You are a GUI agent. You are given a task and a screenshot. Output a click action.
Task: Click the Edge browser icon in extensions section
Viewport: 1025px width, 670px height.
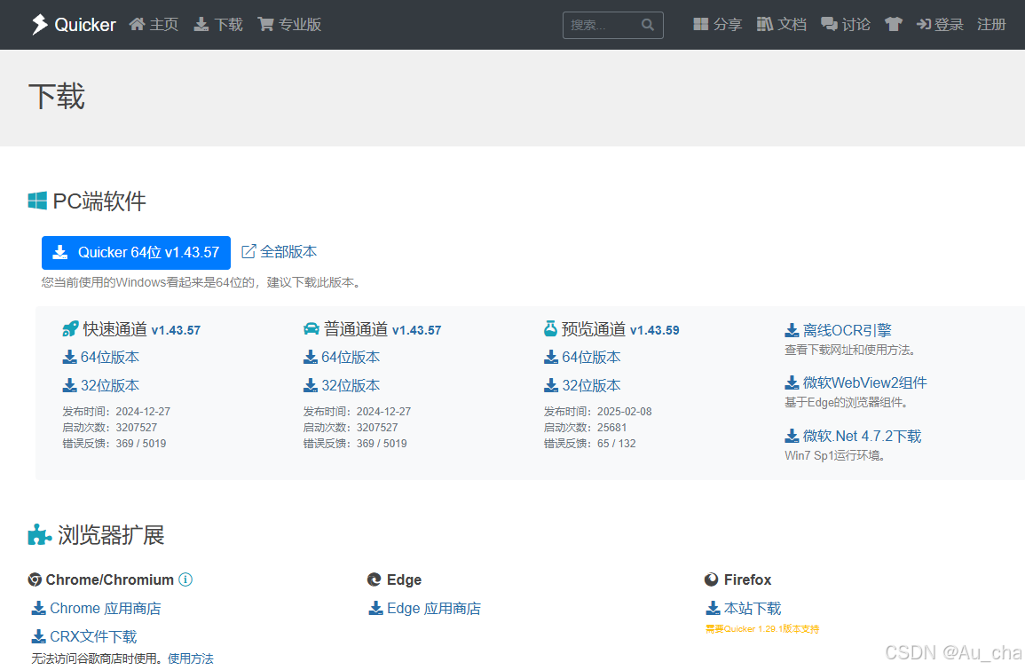click(375, 579)
